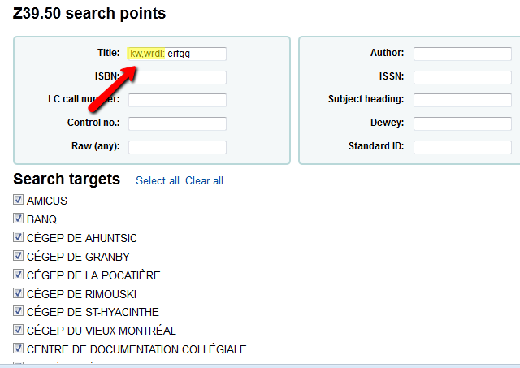
Task: Select the Dewey input field
Action: (x=462, y=123)
